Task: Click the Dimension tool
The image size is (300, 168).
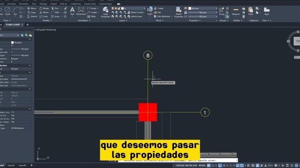Action: [x=81, y=11]
